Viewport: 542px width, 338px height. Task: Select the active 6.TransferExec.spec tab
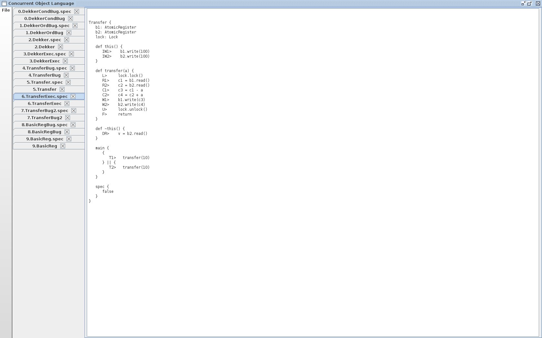45,96
